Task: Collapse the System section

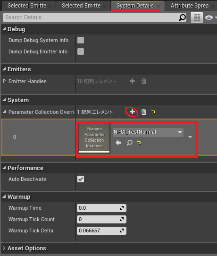Action: 4,100
